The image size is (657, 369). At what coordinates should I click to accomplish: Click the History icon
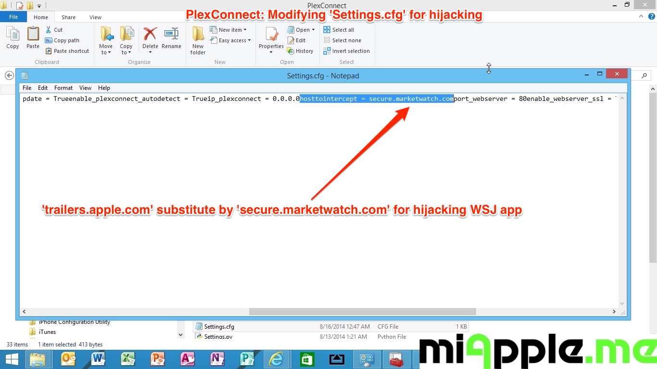click(291, 51)
